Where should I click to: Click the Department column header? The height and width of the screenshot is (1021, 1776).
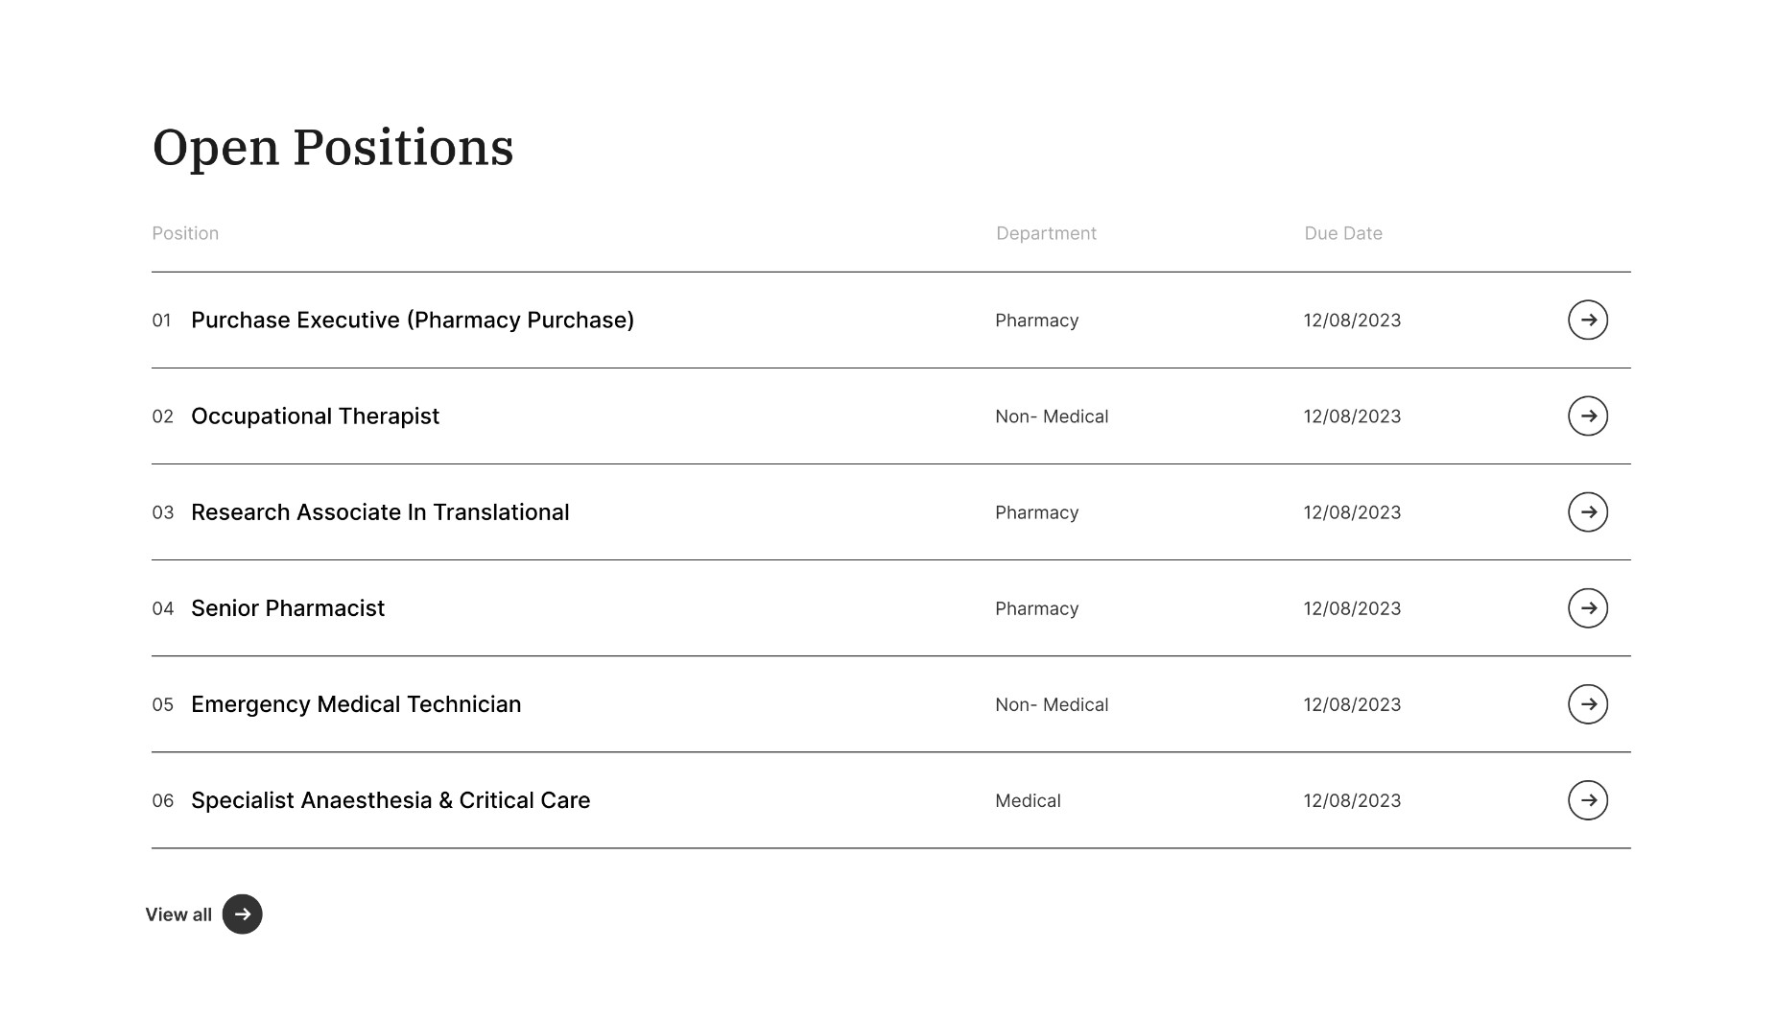(1046, 233)
